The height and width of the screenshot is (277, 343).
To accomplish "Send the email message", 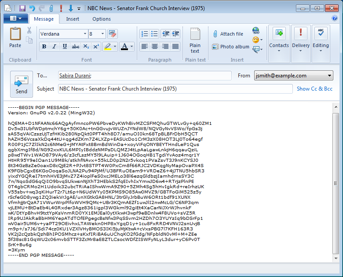I will click(x=22, y=84).
